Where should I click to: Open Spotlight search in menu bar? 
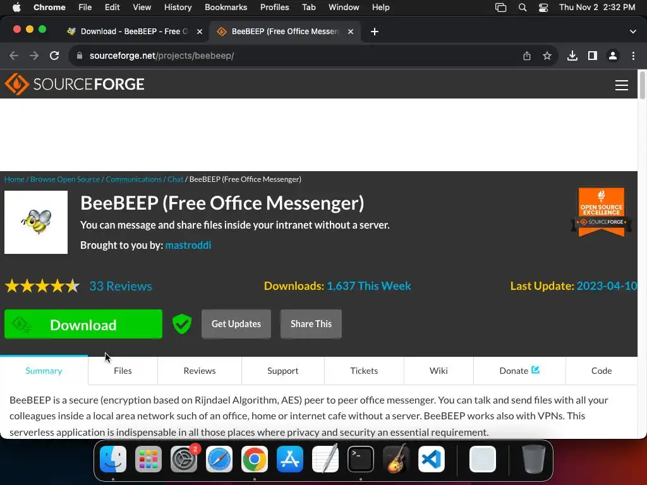(523, 8)
